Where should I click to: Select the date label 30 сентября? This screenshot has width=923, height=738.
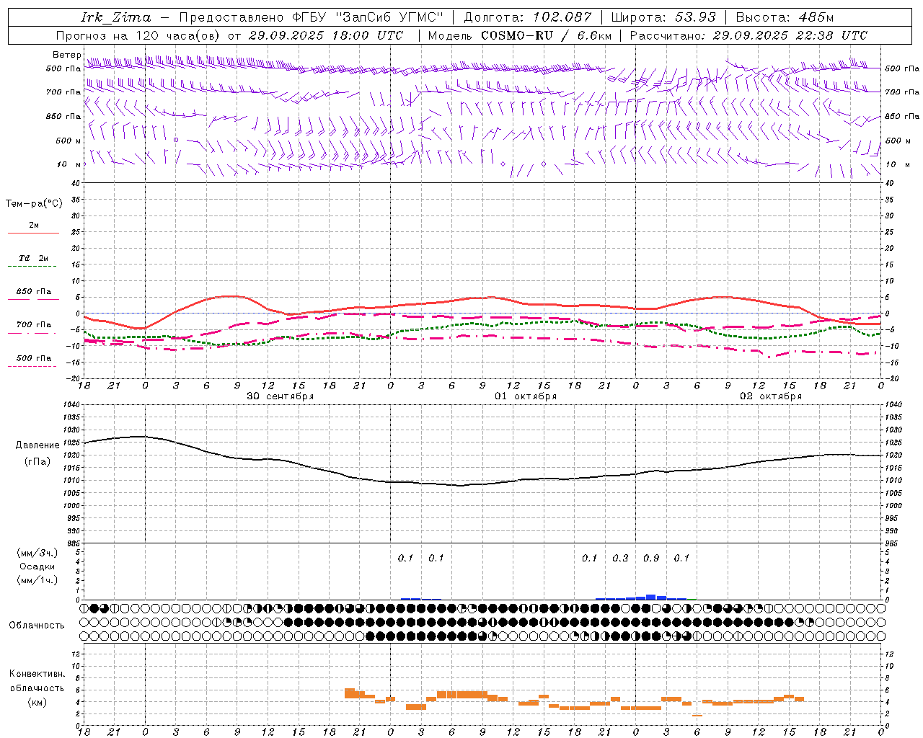tap(281, 396)
